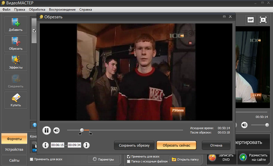Toggle the left Применить для всех checkbox
Viewport: 273px width, 166px height.
[32, 159]
